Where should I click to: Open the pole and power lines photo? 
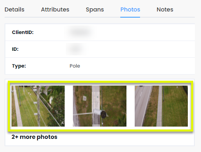pos(38,106)
